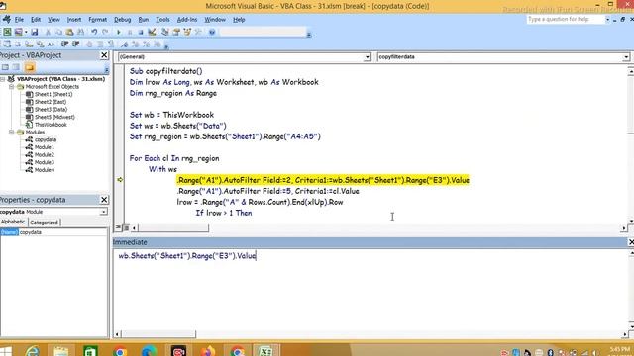Image resolution: width=634 pixels, height=356 pixels.
Task: Click the Immediate window horizontal scrollbar thumb
Action: click(158, 334)
